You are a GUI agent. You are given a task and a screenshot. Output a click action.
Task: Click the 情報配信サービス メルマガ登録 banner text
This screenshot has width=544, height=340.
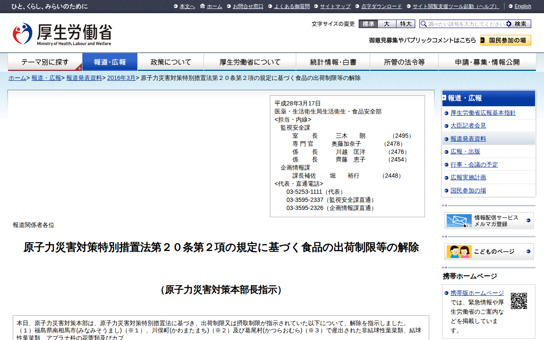pos(496,221)
